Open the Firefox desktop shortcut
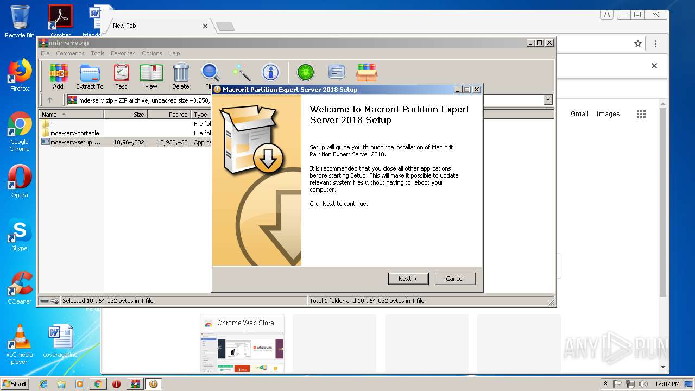 tap(20, 75)
